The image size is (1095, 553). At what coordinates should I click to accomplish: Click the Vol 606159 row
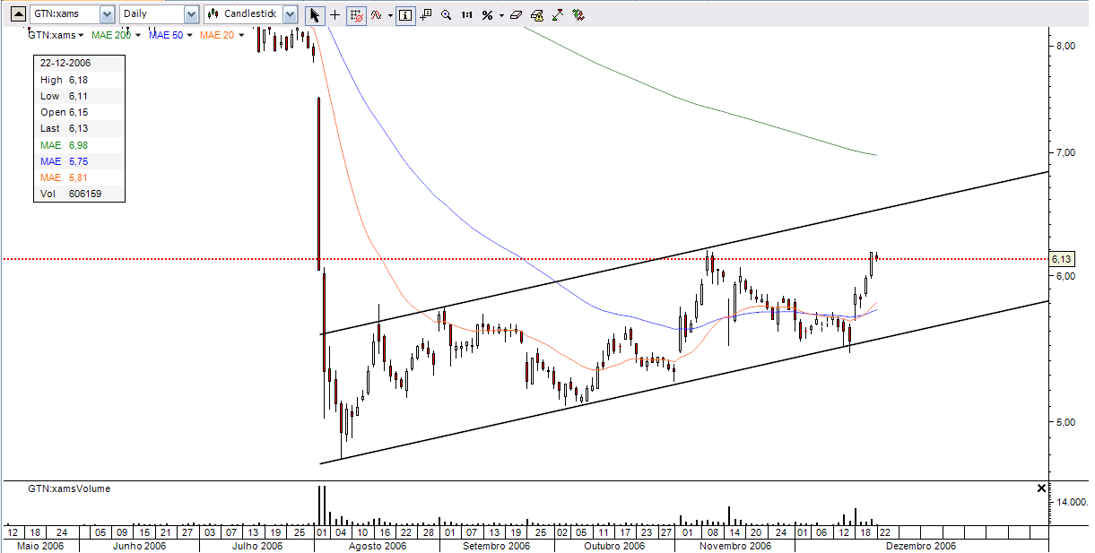79,194
